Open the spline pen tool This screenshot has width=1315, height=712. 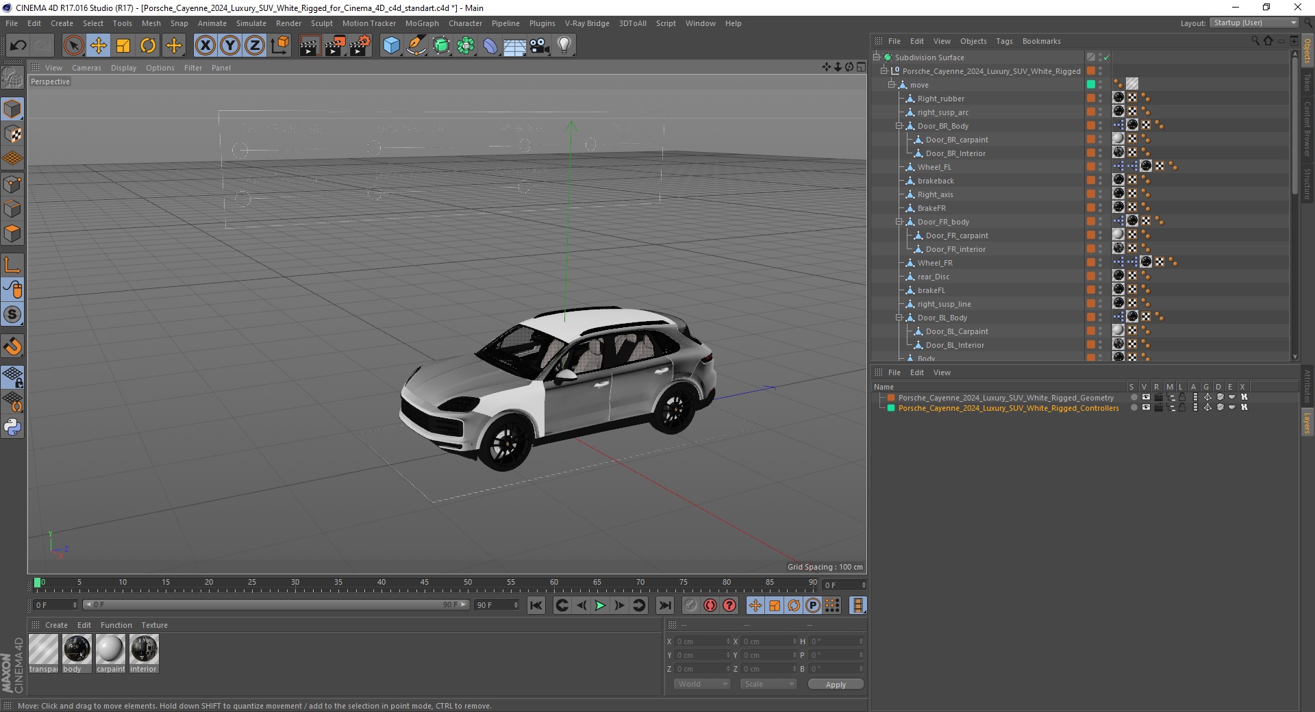point(416,46)
